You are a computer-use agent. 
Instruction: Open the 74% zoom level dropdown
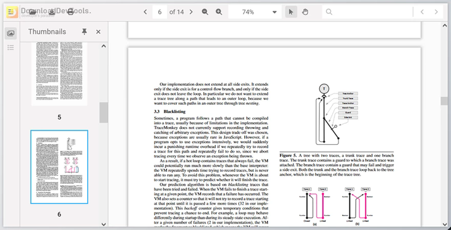tap(255, 12)
